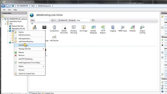Click DK-WEBSERVER in the breadcrumb

22,6
